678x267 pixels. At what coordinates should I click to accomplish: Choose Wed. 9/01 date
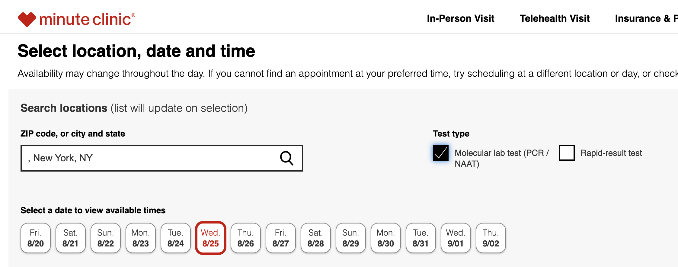[456, 238]
